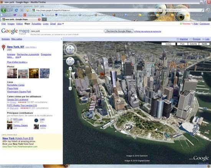Open the Aide help link
This screenshot has height=168, width=211.
point(196,24)
